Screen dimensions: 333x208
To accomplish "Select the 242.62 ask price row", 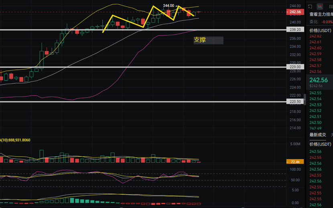I will click(x=316, y=36).
